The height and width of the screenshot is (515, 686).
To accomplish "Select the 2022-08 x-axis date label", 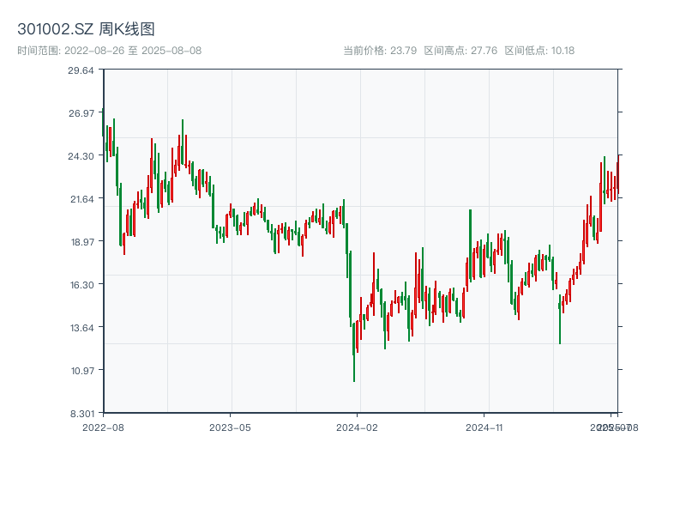I will click(103, 427).
